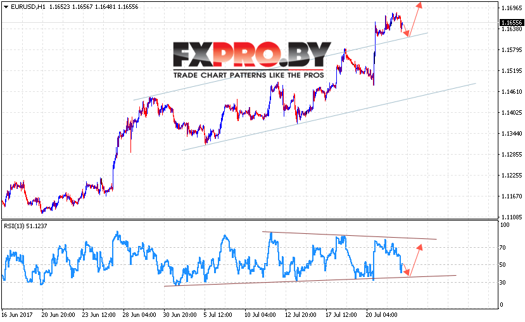Click price scale value 1.12855
The image size is (525, 322).
(x=512, y=155)
